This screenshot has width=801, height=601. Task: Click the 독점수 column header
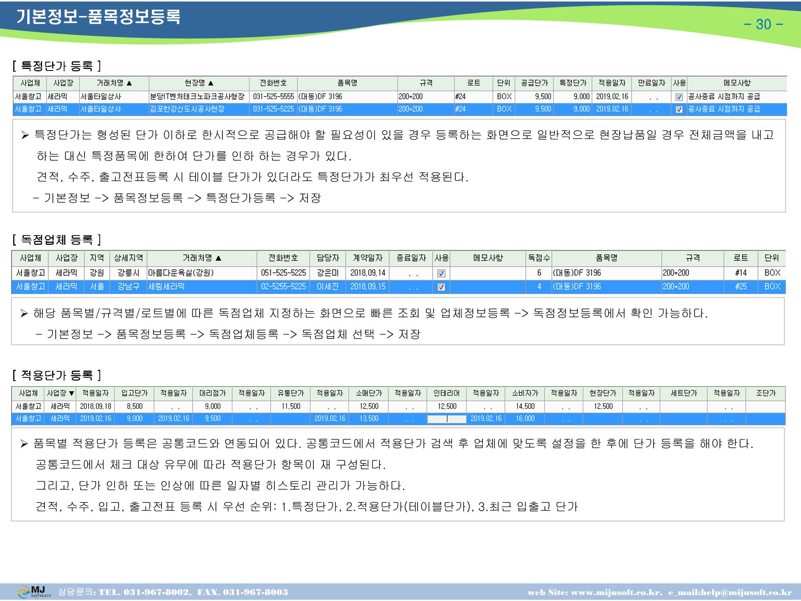[x=539, y=258]
